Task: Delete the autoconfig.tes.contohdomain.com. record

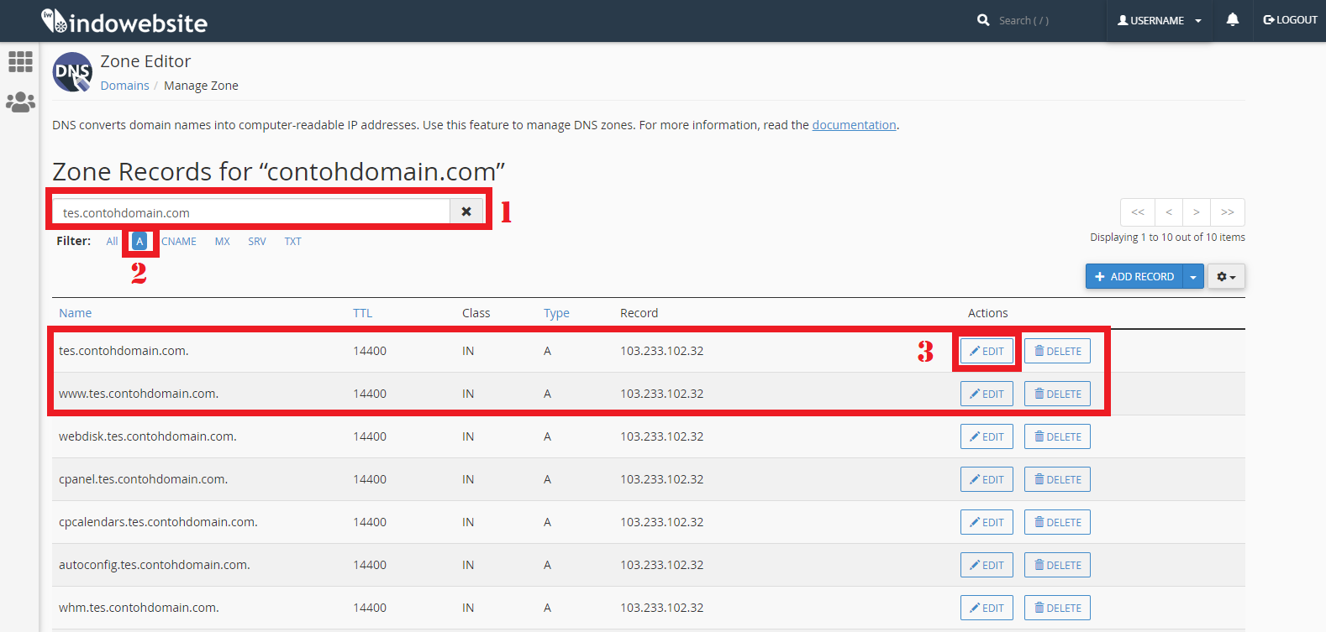Action: click(x=1057, y=565)
